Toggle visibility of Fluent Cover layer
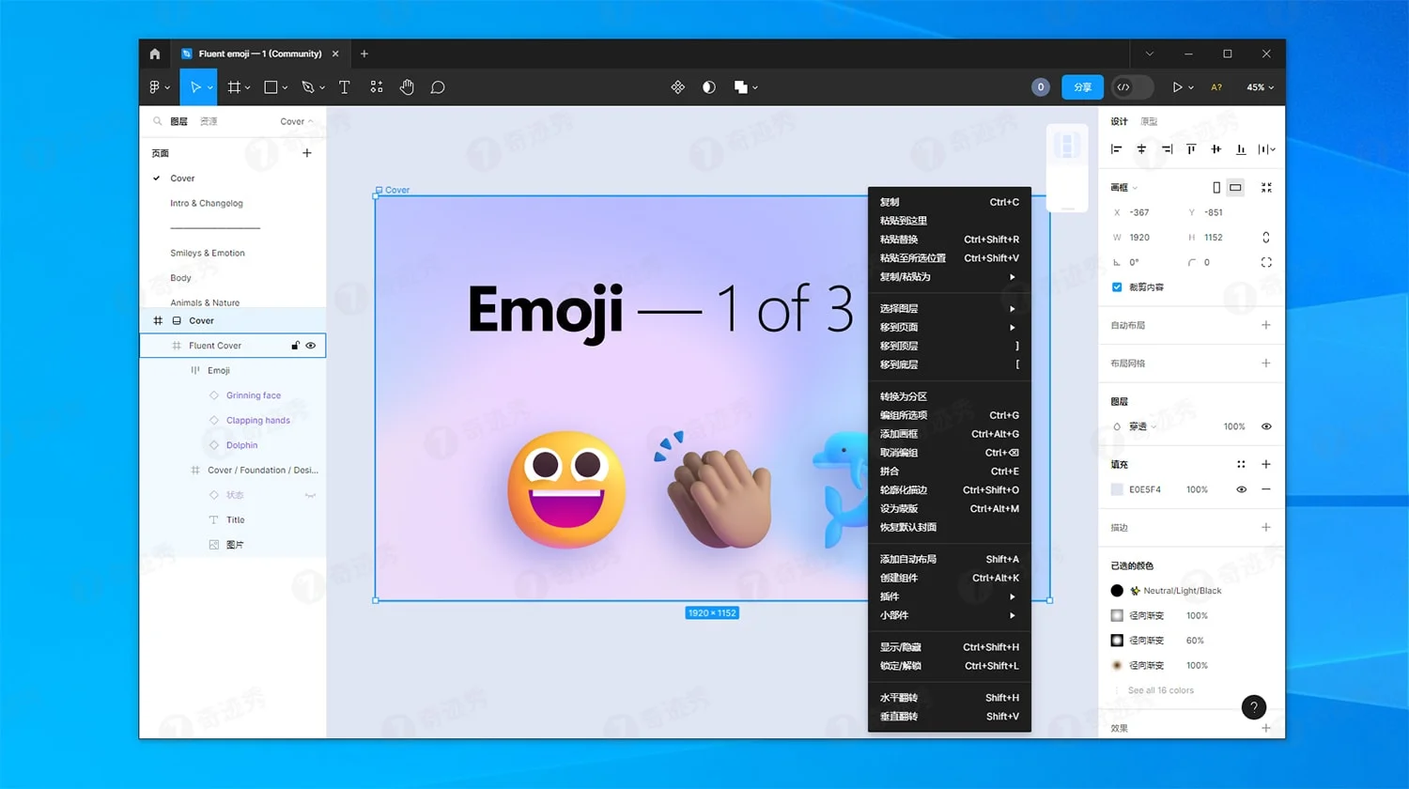Viewport: 1409px width, 789px height. tap(311, 346)
